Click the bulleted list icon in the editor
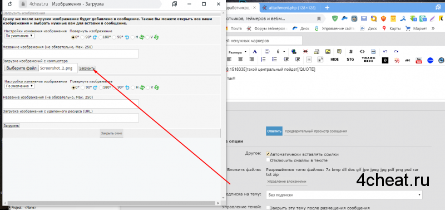445x210 pixels. (x=274, y=60)
